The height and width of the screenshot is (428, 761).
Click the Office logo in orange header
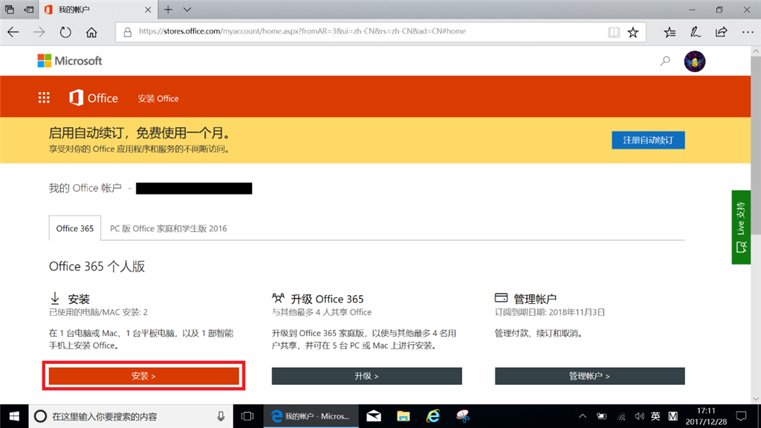[94, 98]
